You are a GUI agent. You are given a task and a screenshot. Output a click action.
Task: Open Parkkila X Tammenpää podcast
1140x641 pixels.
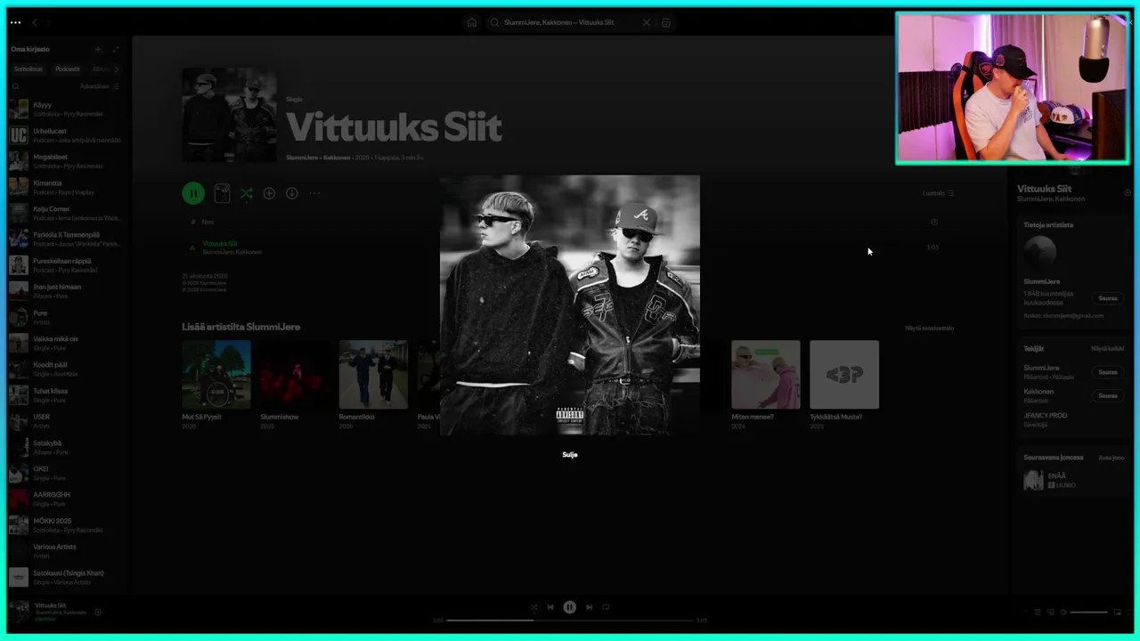coord(66,239)
